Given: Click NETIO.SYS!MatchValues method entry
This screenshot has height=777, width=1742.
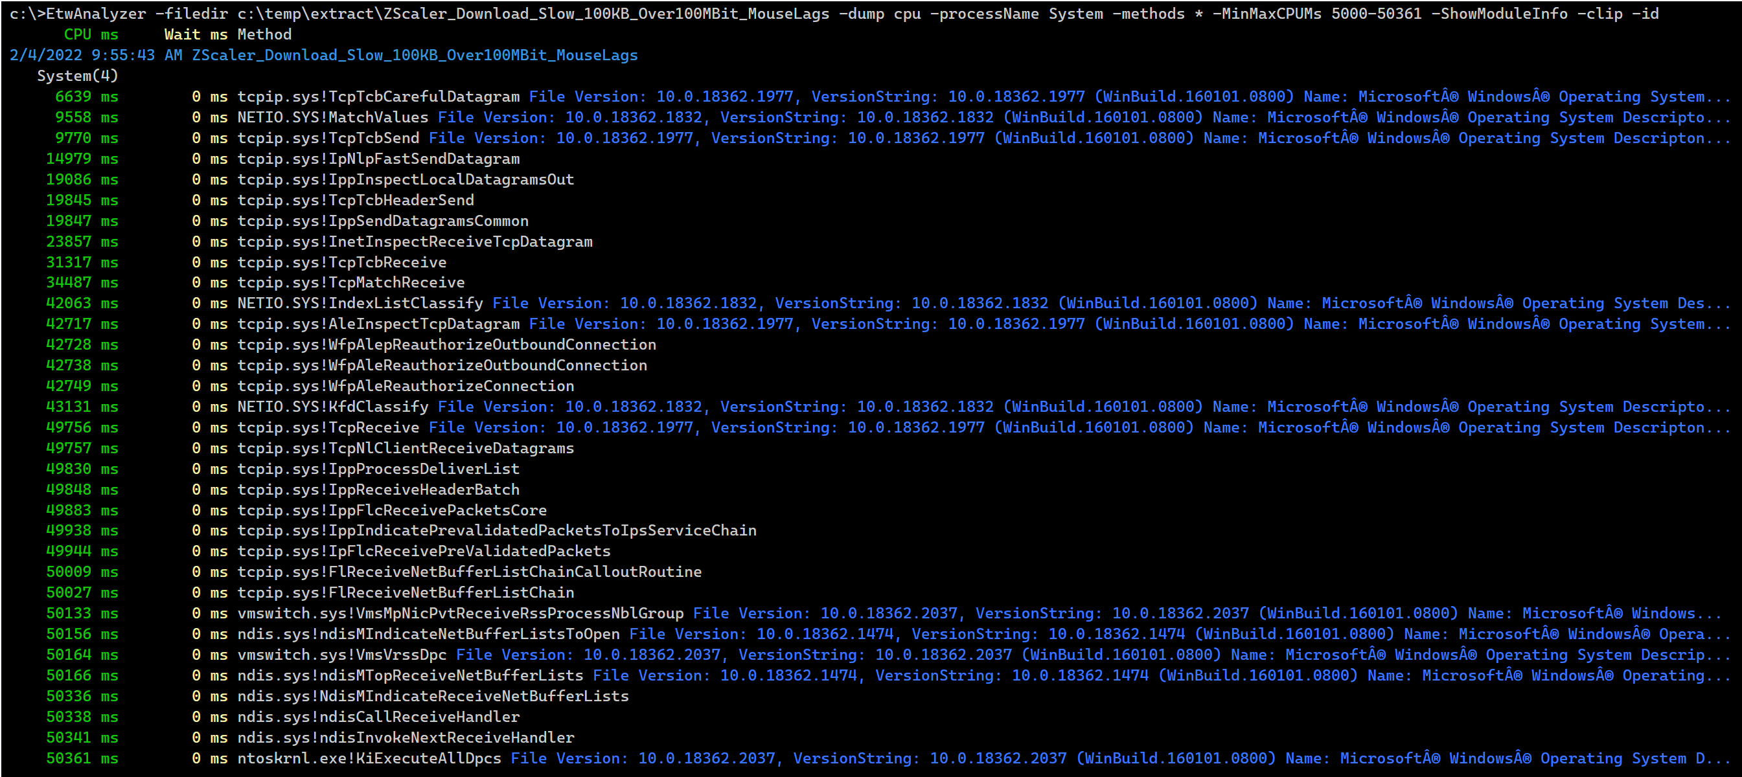Looking at the screenshot, I should coord(332,118).
